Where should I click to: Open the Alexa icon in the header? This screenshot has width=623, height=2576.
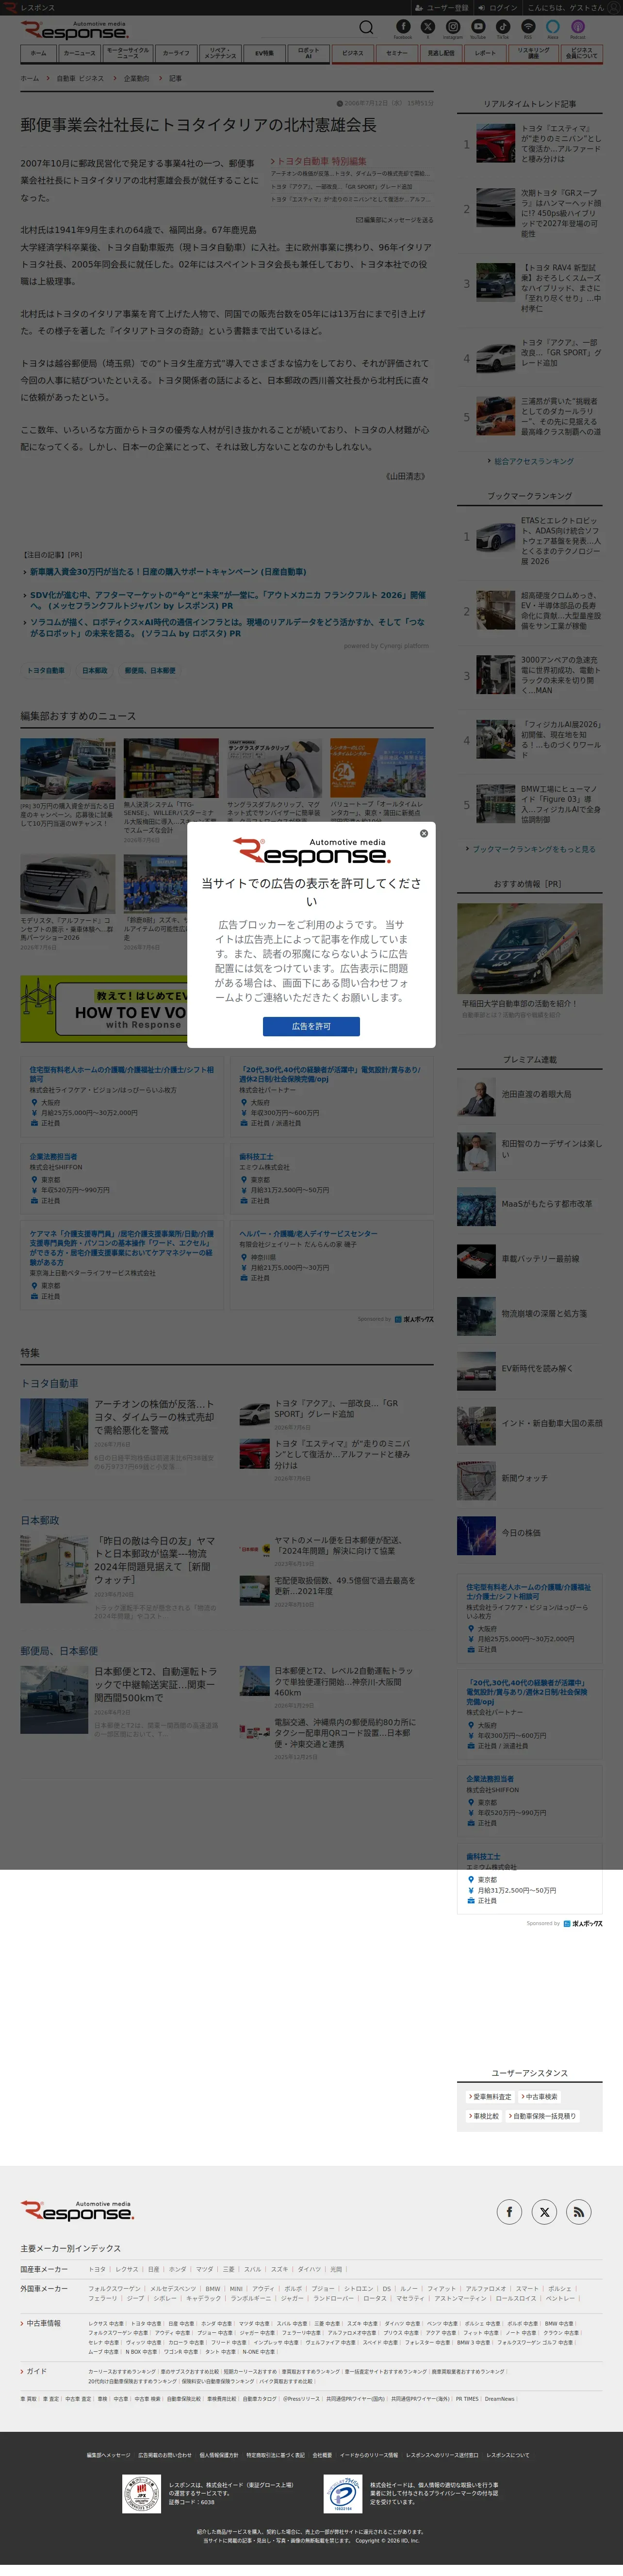tap(553, 28)
